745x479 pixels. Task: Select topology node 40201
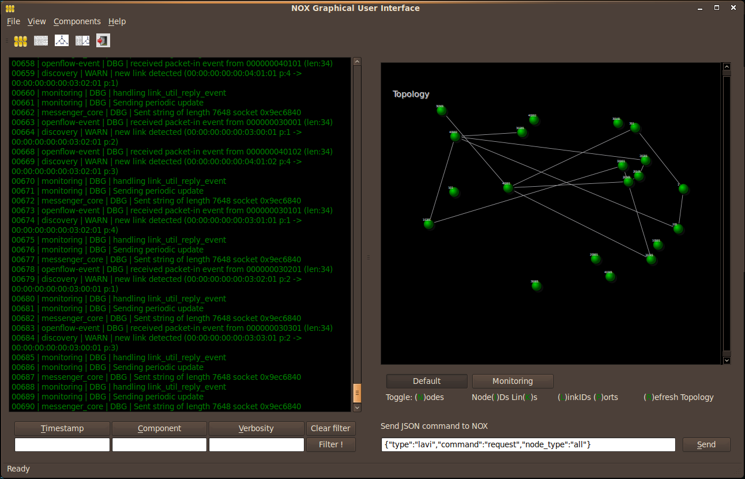(508, 187)
